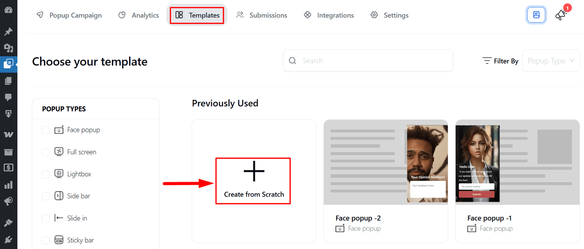Image resolution: width=584 pixels, height=249 pixels.
Task: Open the blue document icon button
Action: click(x=536, y=15)
